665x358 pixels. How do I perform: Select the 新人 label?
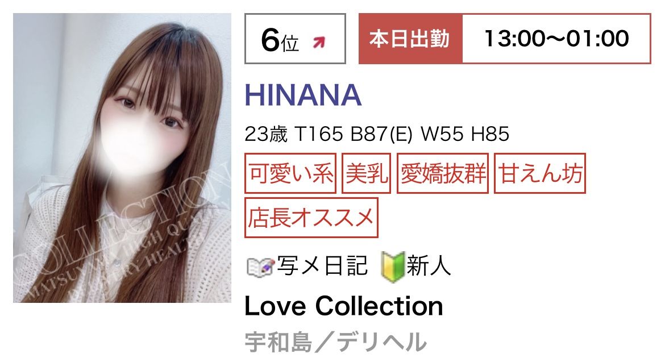(429, 267)
